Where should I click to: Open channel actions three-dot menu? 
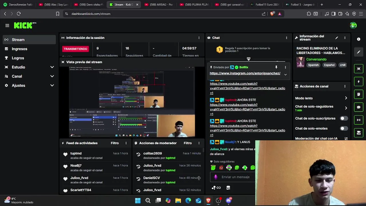(345, 86)
